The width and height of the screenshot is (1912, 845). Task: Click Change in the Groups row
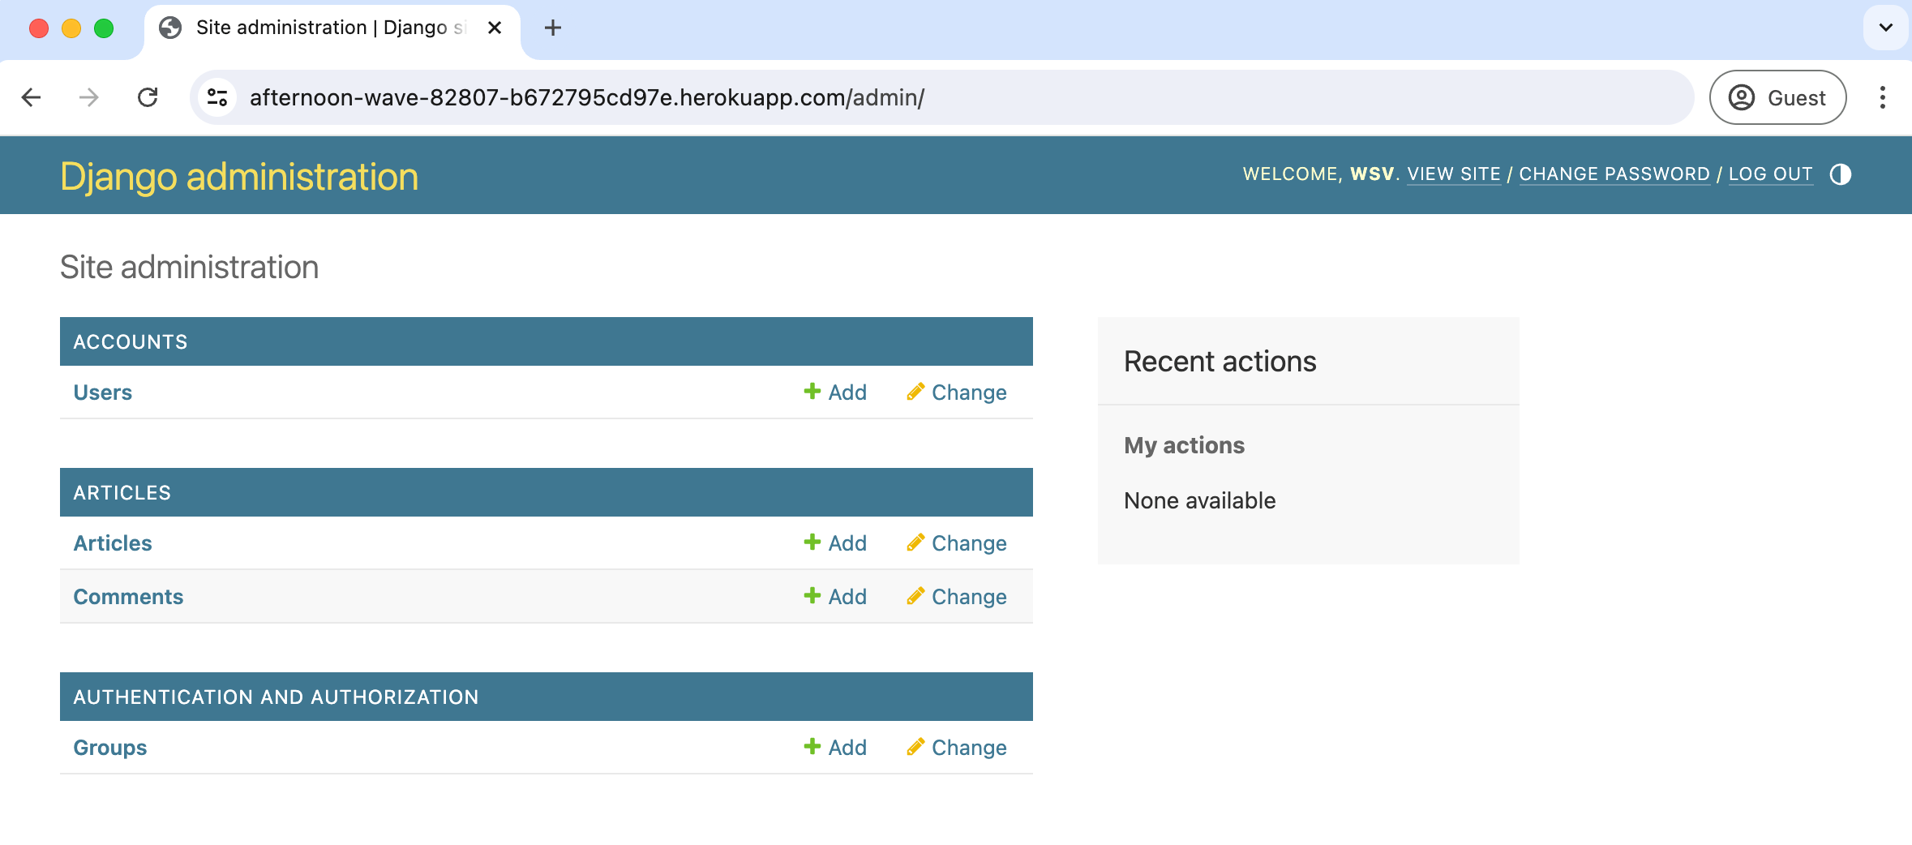tap(957, 748)
